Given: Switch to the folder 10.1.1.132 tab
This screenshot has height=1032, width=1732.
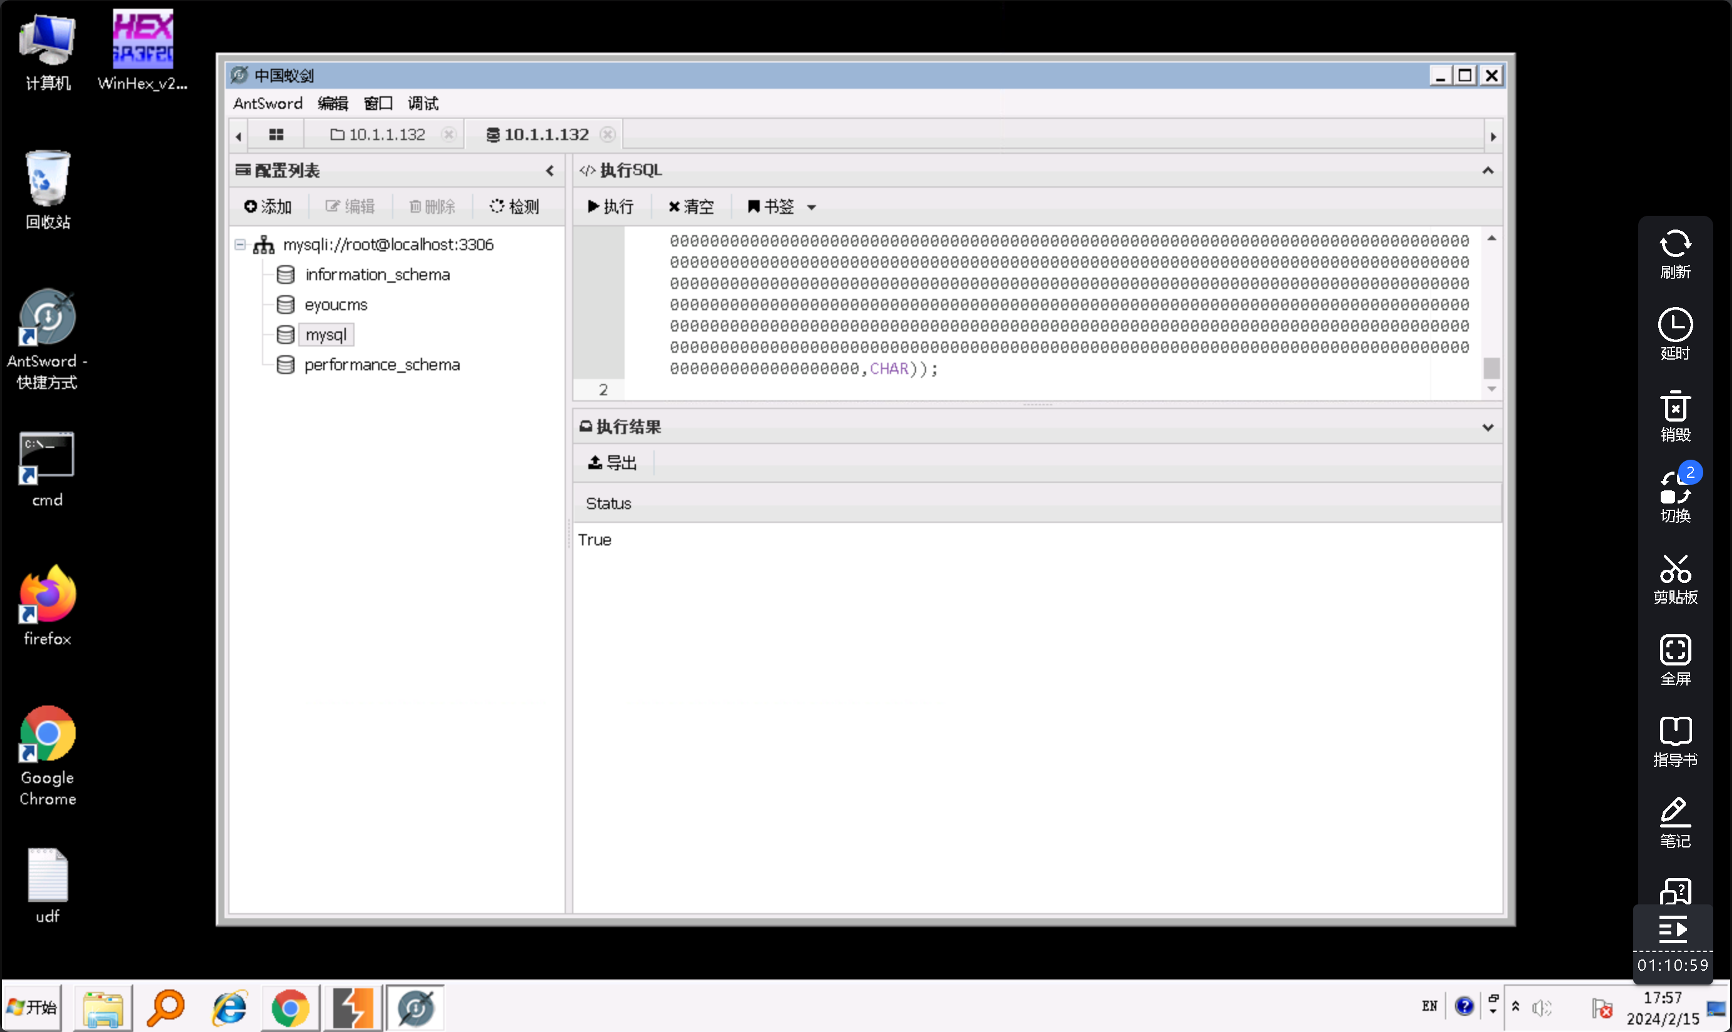Looking at the screenshot, I should pos(379,135).
